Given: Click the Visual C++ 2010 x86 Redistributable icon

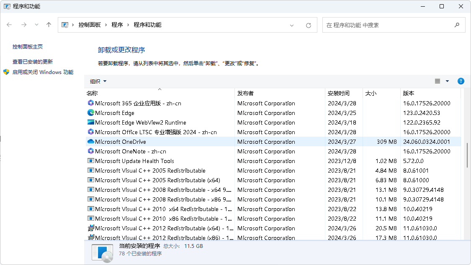Looking at the screenshot, I should (90, 218).
